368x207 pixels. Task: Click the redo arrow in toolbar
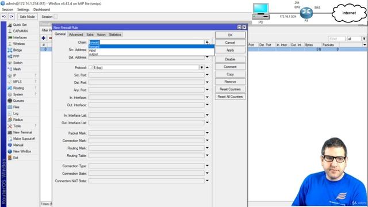[x=11, y=17]
